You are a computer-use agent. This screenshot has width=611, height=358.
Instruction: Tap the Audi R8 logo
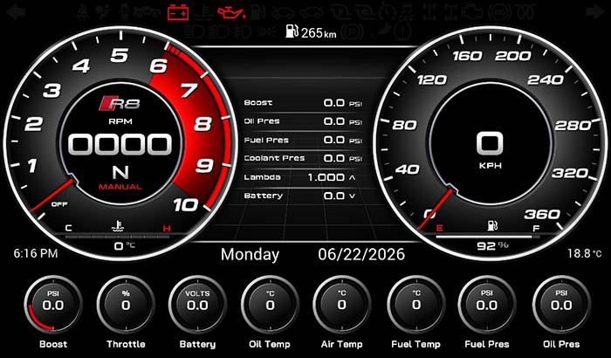[120, 104]
